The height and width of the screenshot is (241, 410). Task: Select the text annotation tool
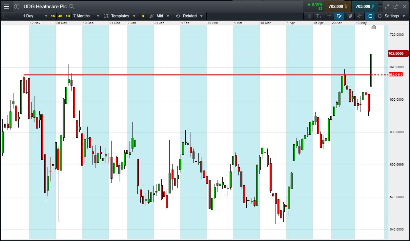click(319, 16)
